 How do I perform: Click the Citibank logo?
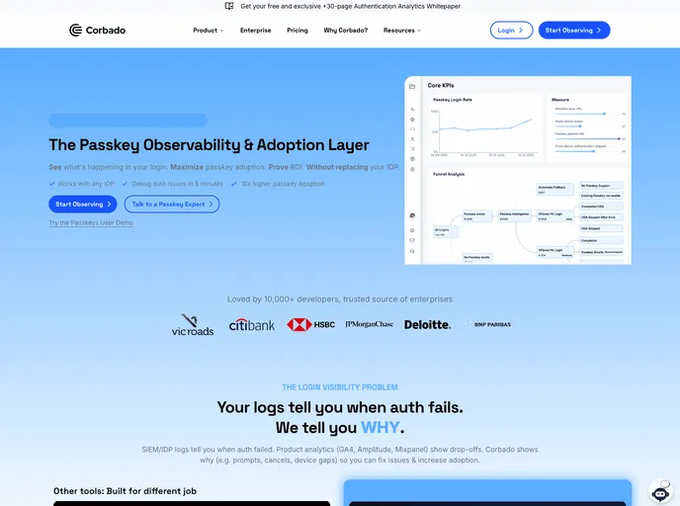[252, 324]
